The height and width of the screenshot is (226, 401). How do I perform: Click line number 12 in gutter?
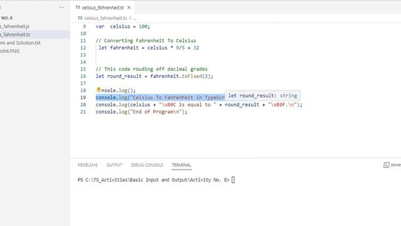click(x=83, y=48)
